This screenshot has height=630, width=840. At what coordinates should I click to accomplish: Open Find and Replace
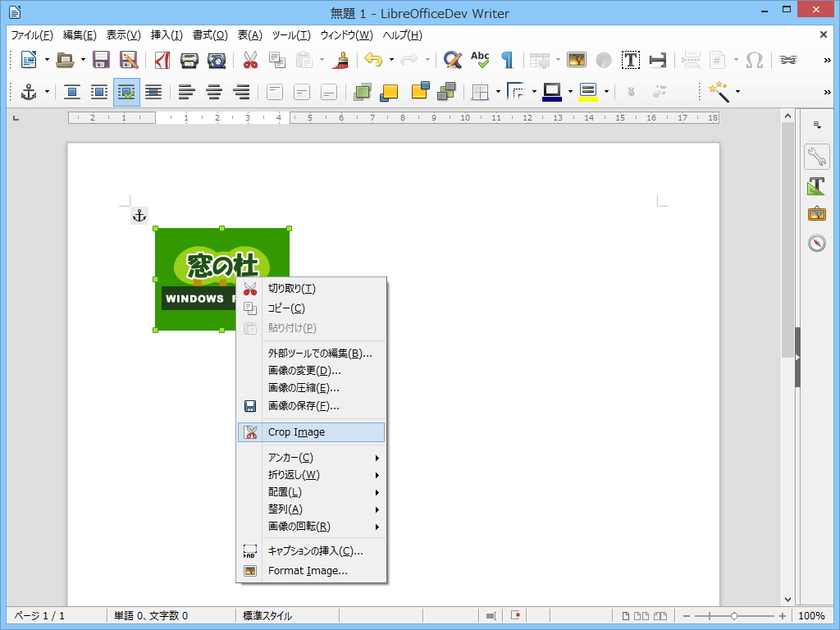[452, 60]
